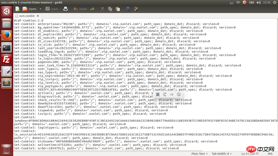The width and height of the screenshot is (278, 156).
Task: Open the Terminal from the dock
Action: click(7, 47)
